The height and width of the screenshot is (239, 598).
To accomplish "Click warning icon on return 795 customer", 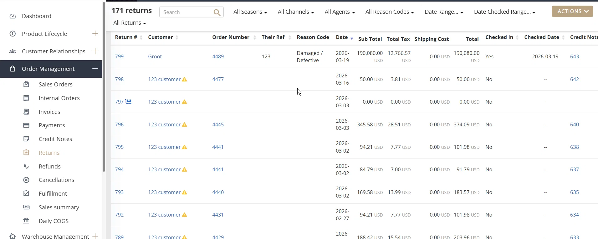I will (185, 147).
